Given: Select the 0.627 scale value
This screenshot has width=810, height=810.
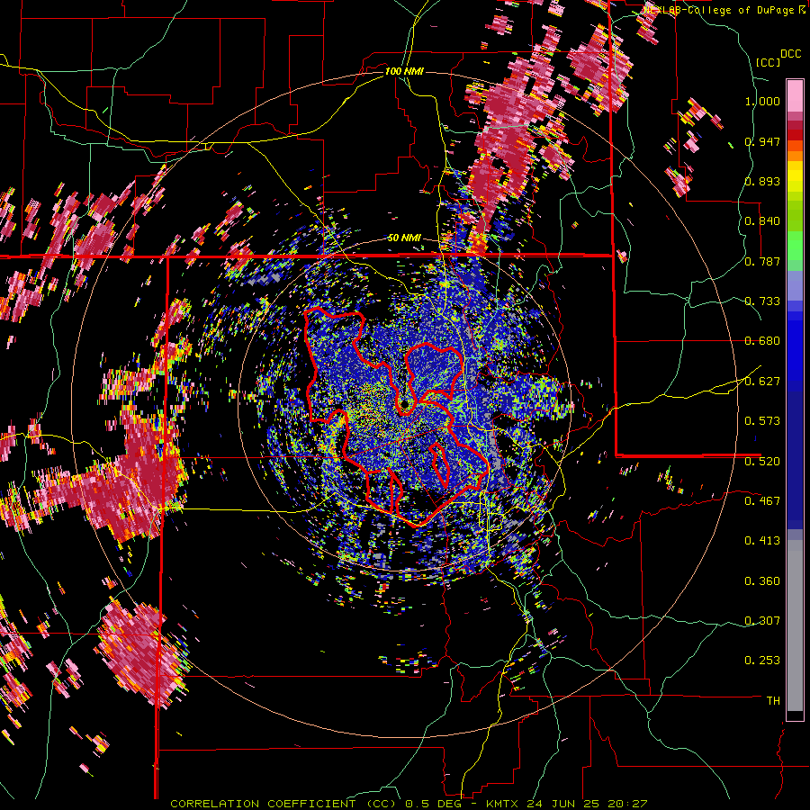Looking at the screenshot, I should coord(762,382).
